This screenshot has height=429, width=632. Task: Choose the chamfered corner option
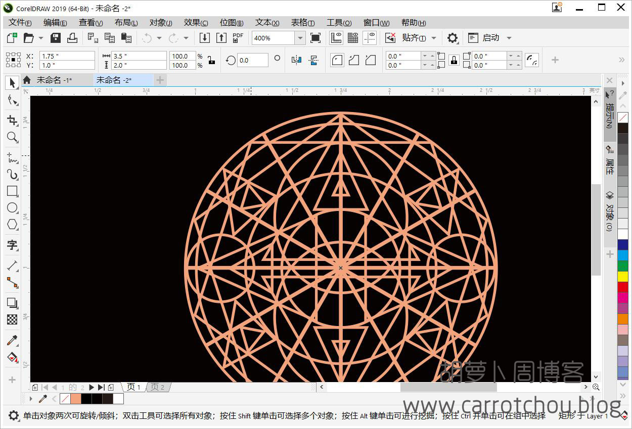coord(371,60)
